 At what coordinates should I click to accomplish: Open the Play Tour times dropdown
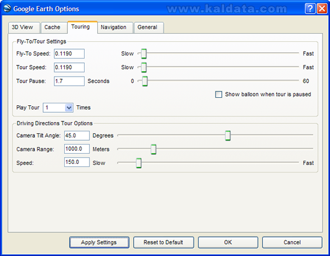tap(69, 108)
